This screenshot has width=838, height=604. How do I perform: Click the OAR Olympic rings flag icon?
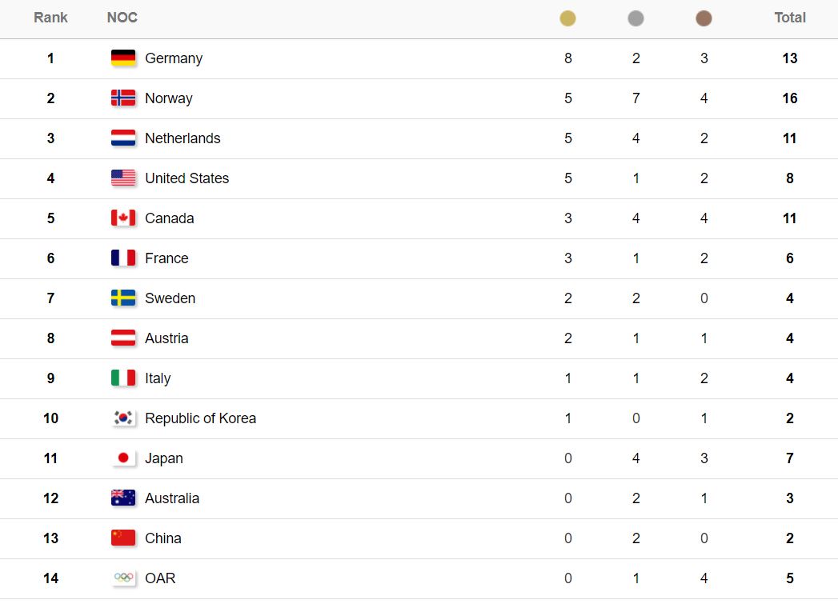pyautogui.click(x=123, y=578)
